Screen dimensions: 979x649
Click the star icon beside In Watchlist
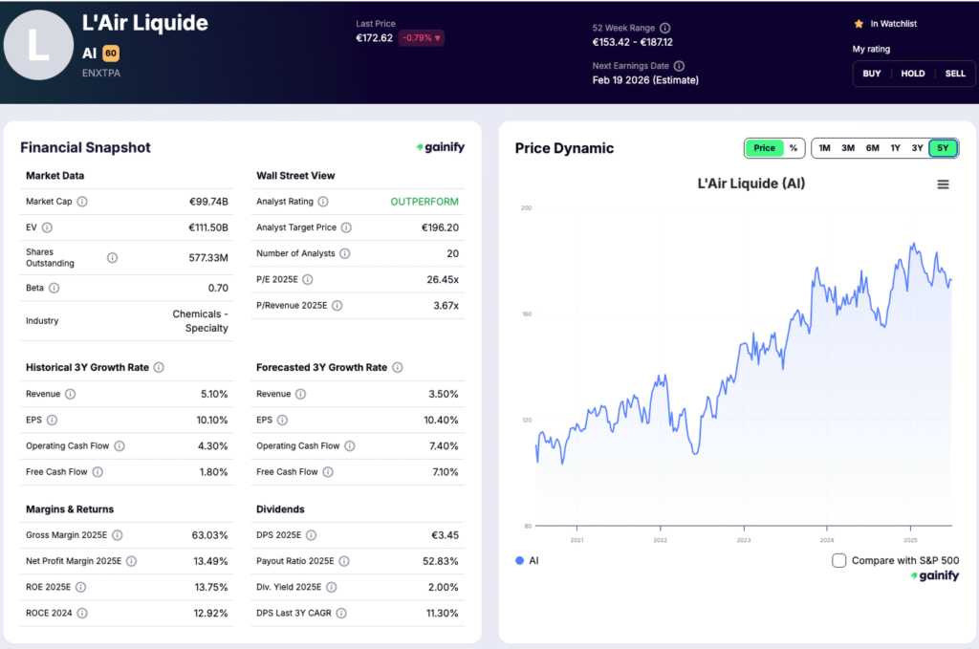[859, 23]
